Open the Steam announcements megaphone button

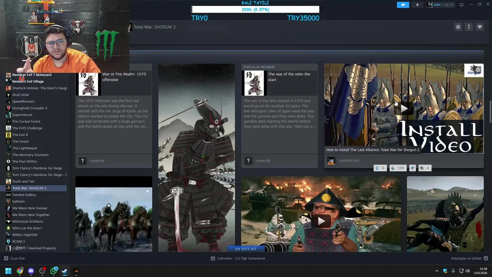(403, 5)
